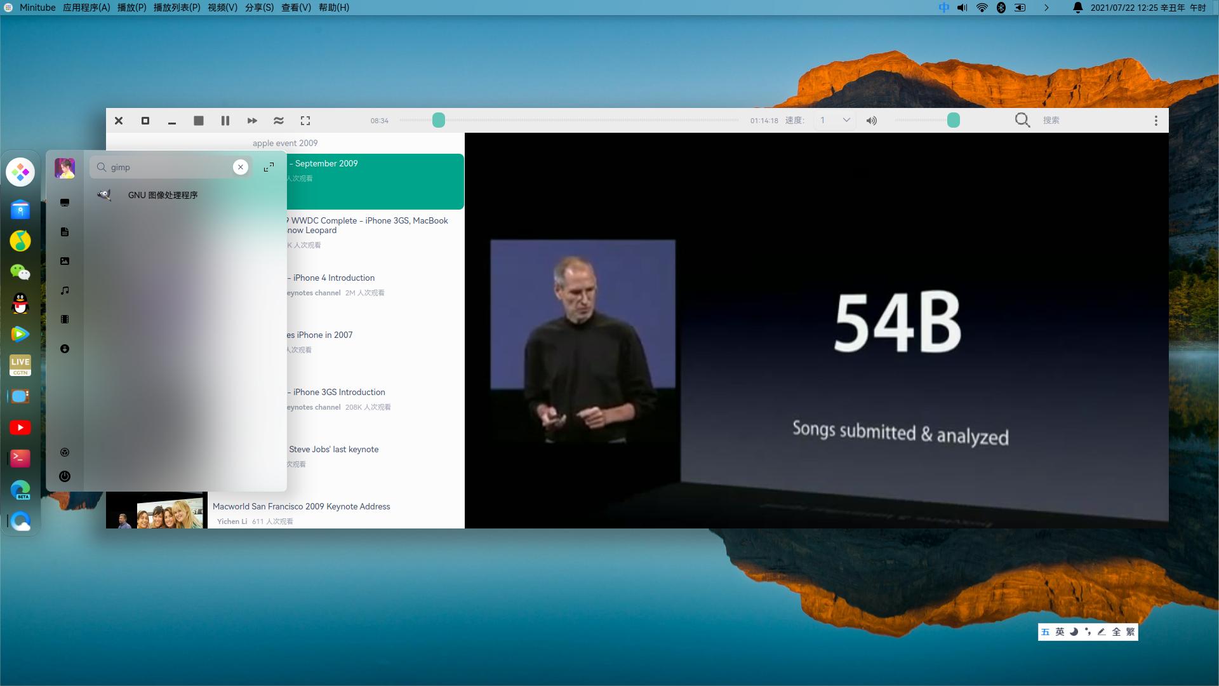1219x686 pixels.
Task: Mute audio using the speaker icon
Action: pyautogui.click(x=872, y=121)
